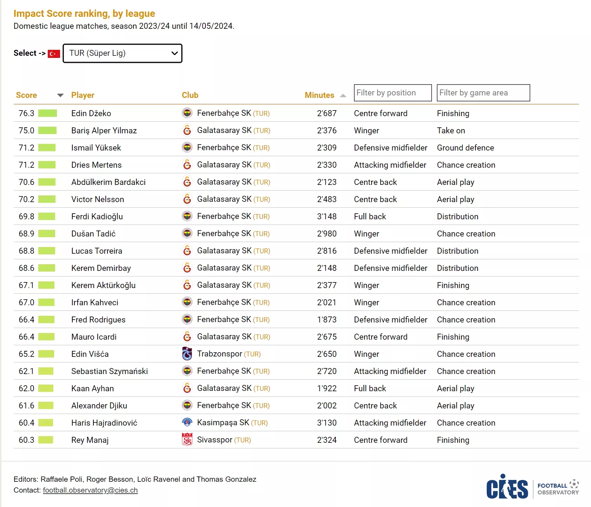Click the CIES Football Observatory logo
Image resolution: width=591 pixels, height=507 pixels.
(x=532, y=487)
